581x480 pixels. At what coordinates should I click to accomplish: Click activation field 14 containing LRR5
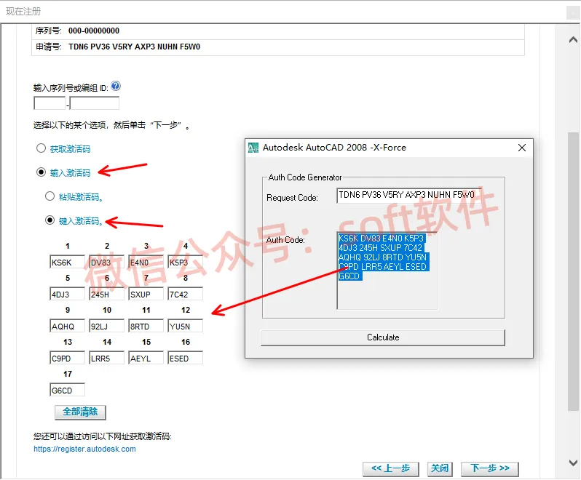pyautogui.click(x=107, y=358)
